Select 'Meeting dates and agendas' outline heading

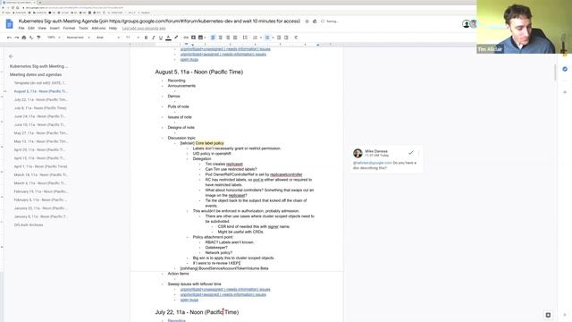click(36, 74)
